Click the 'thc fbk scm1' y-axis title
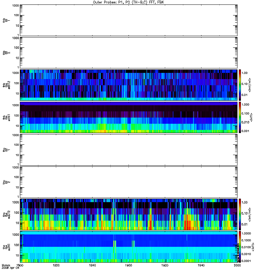257x275 pixels. point(7,247)
